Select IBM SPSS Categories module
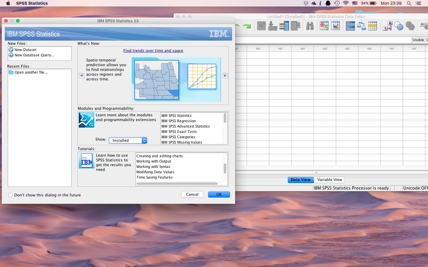Image resolution: width=428 pixels, height=267 pixels. [x=178, y=137]
